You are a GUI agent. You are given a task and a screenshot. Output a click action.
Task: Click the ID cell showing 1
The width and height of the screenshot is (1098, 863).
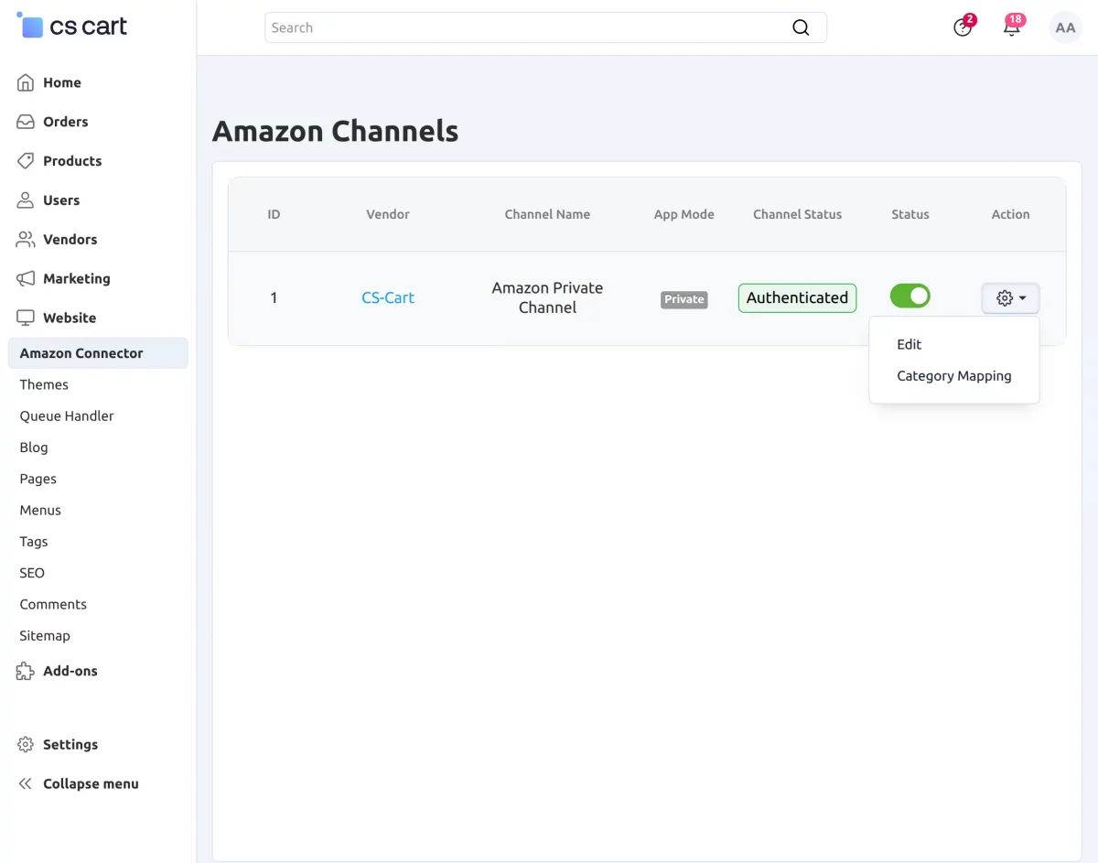(x=274, y=298)
